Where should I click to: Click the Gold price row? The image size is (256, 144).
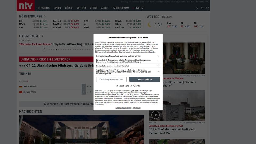pos(97,27)
